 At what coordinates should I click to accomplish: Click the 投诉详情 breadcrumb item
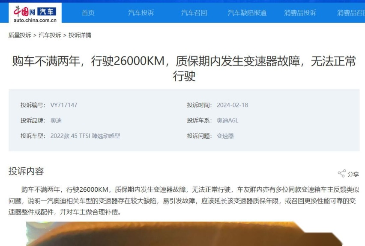(x=80, y=35)
